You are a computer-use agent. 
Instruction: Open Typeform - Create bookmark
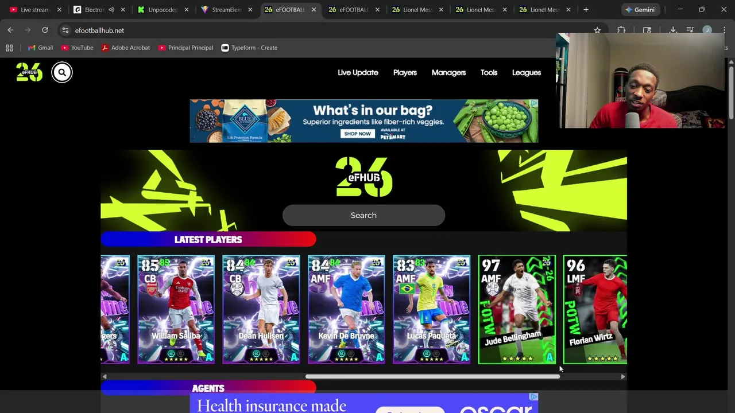click(249, 48)
